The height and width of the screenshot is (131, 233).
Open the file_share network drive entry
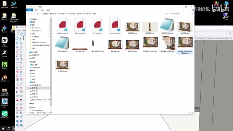click(x=40, y=100)
